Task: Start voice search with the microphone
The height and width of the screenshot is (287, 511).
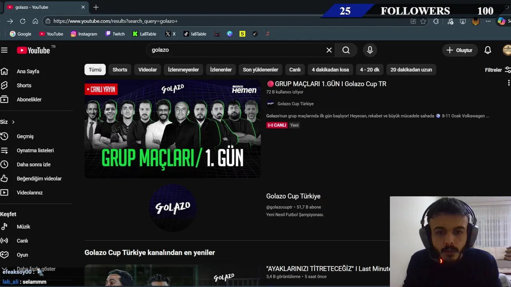Action: click(x=370, y=50)
